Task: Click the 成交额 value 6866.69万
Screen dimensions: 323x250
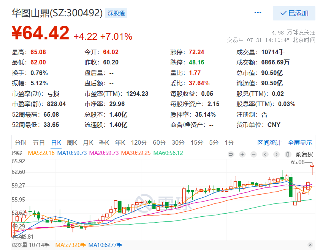Action: coord(275,62)
